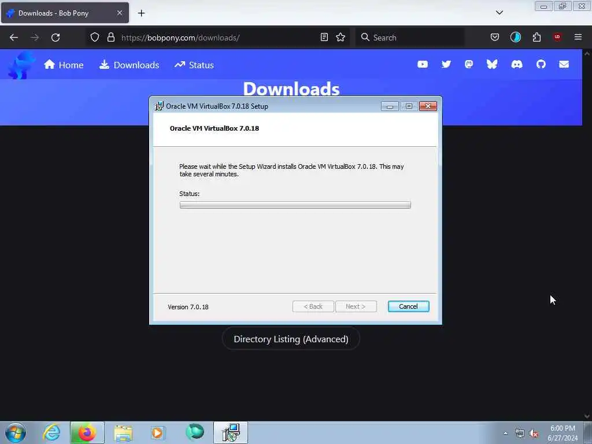
Task: Open the Pocket save icon
Action: [x=495, y=37]
